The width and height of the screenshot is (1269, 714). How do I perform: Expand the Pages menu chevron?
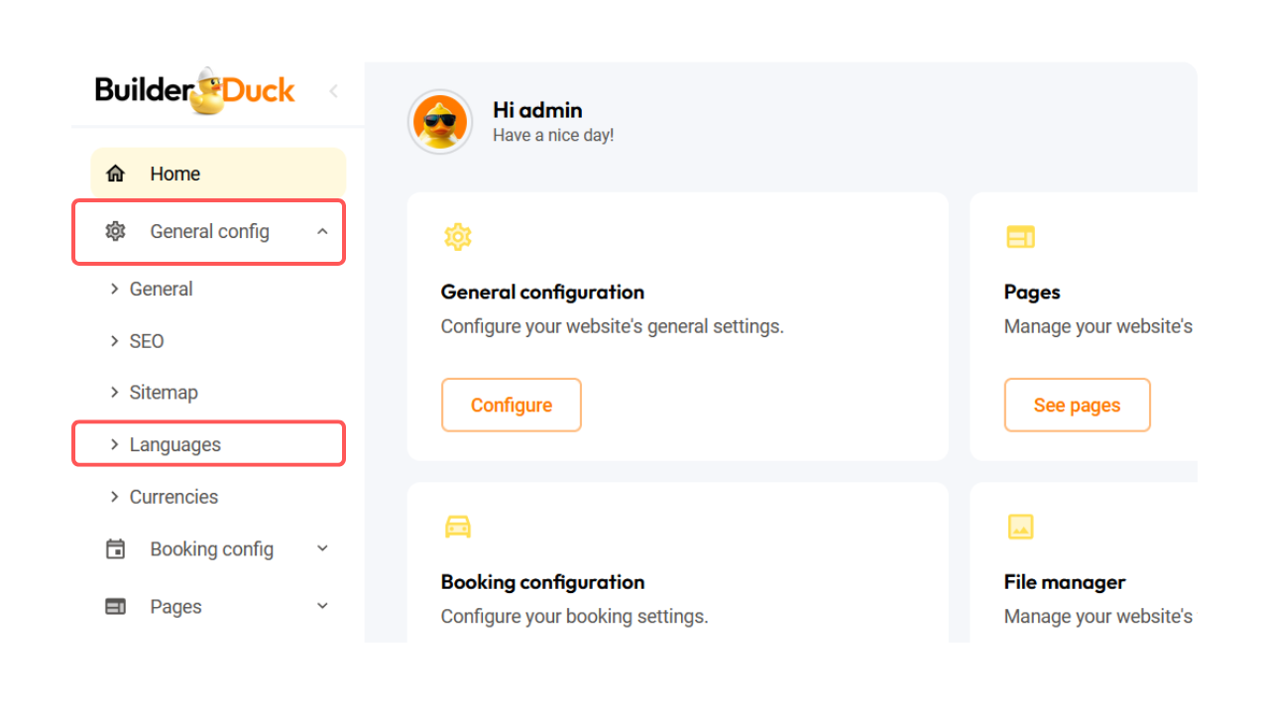tap(322, 606)
